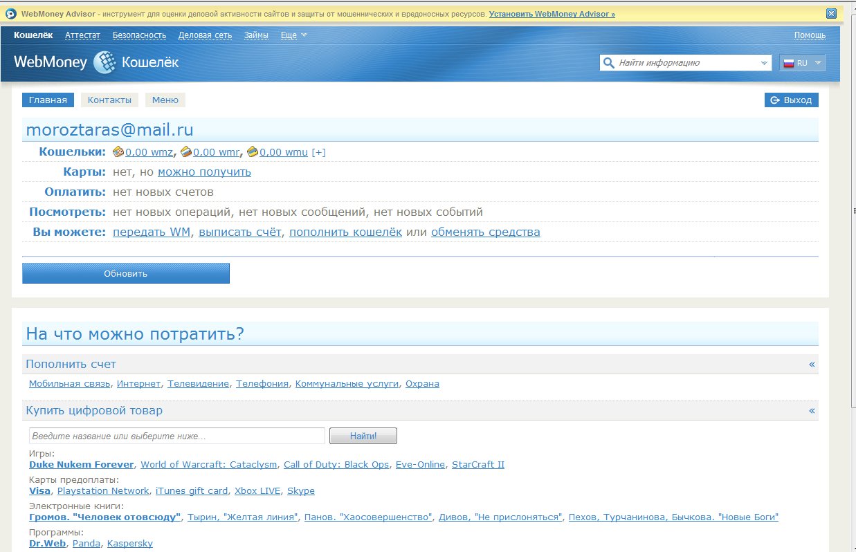
Task: Open the Kaspersky program link
Action: [x=130, y=544]
